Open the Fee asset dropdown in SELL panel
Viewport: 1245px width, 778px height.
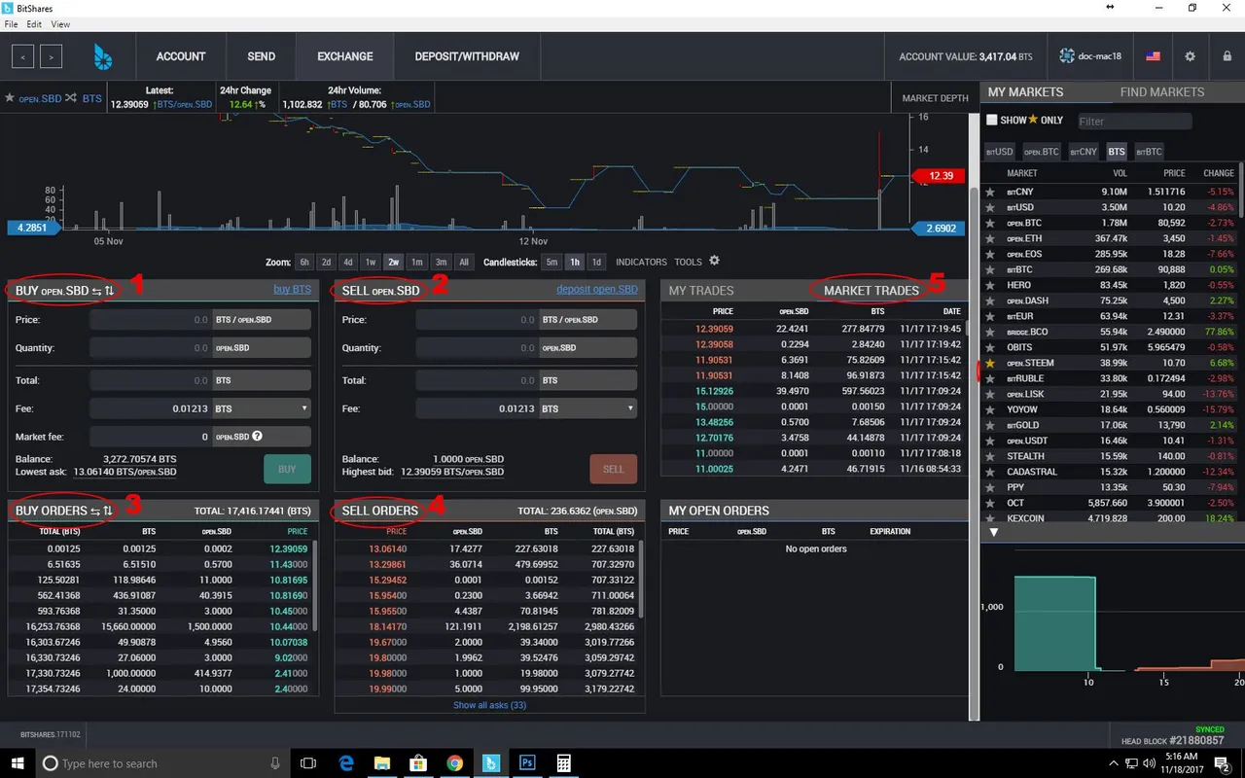click(x=587, y=409)
